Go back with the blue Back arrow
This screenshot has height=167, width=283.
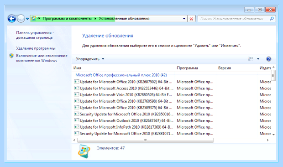12,19
